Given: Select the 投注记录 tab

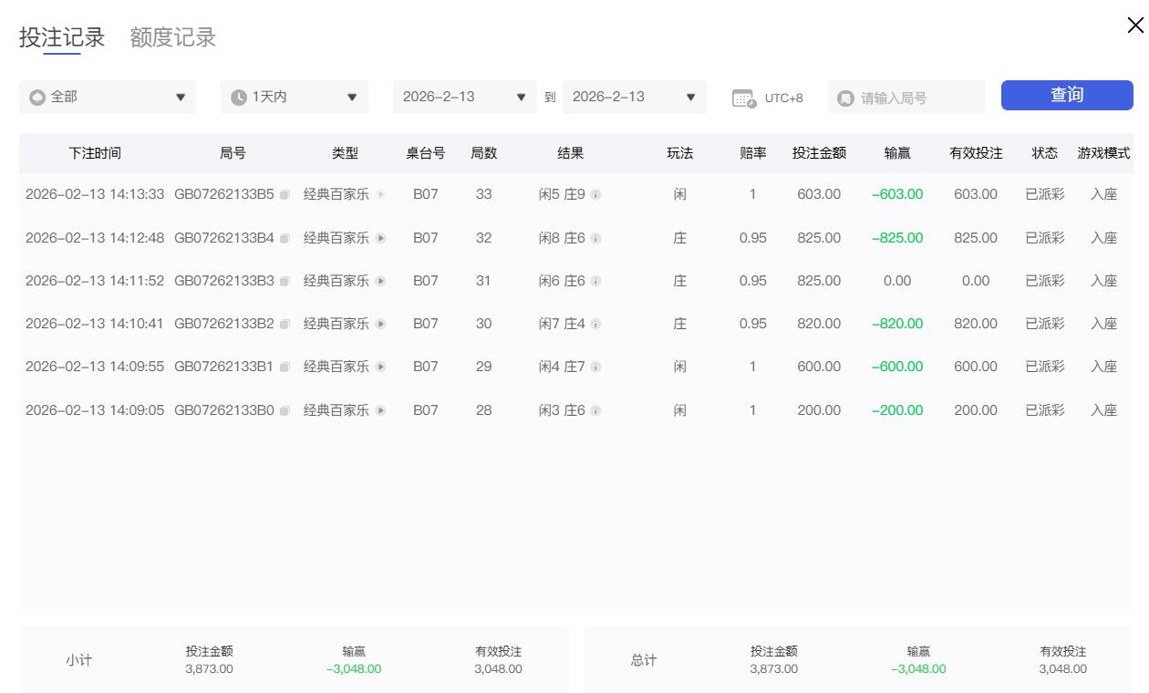Looking at the screenshot, I should tap(62, 37).
